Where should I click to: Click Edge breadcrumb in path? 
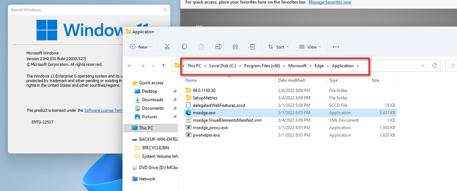[319, 66]
